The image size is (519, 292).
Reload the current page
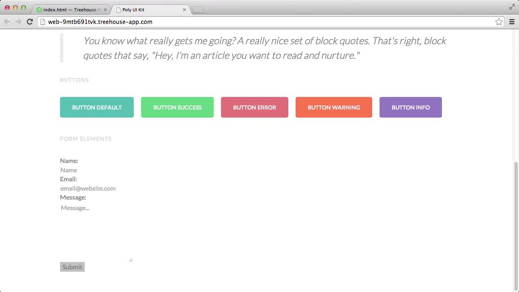[x=30, y=21]
